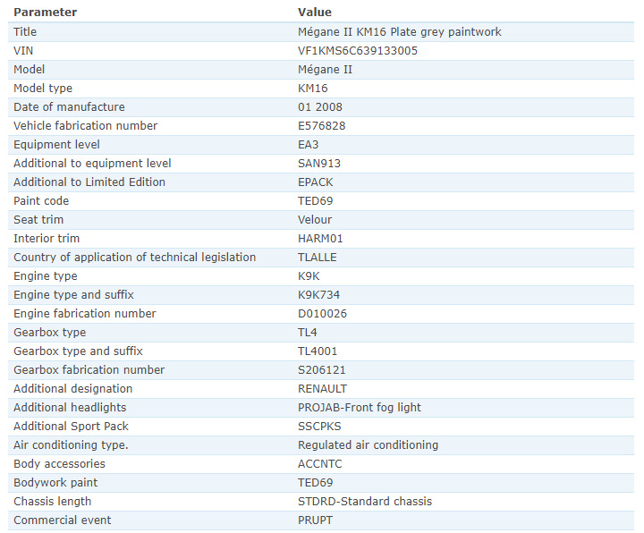
Task: Click the Date of manufacture 01 2008 value
Action: [x=320, y=107]
